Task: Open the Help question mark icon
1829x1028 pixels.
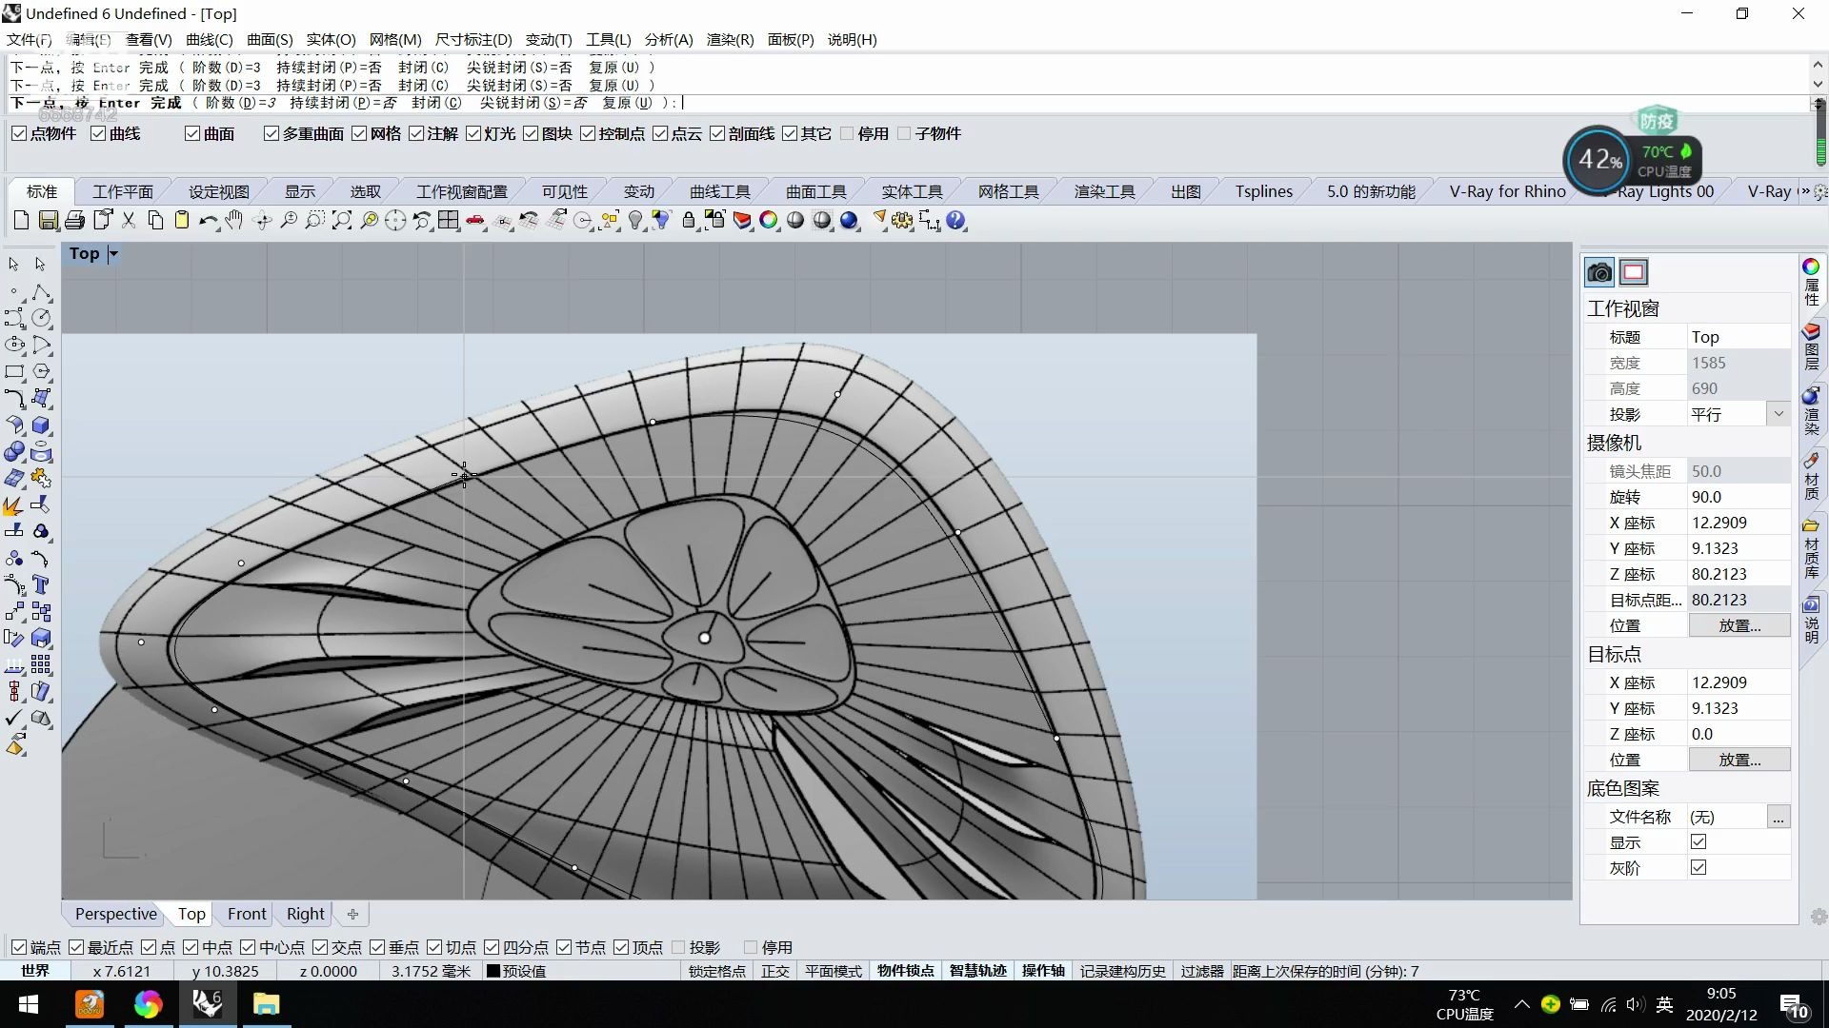Action: [x=955, y=221]
